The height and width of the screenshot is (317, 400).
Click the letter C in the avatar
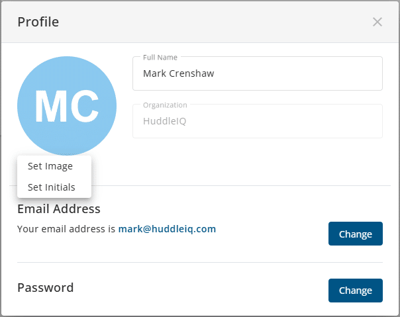(x=85, y=105)
